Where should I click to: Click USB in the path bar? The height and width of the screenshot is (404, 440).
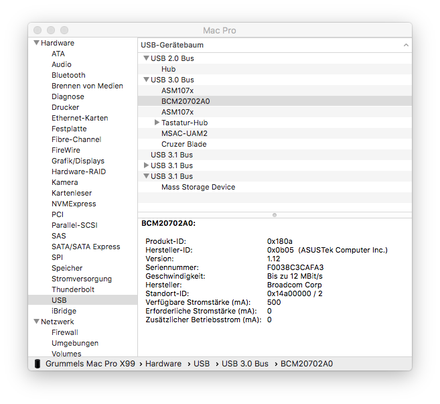[202, 364]
